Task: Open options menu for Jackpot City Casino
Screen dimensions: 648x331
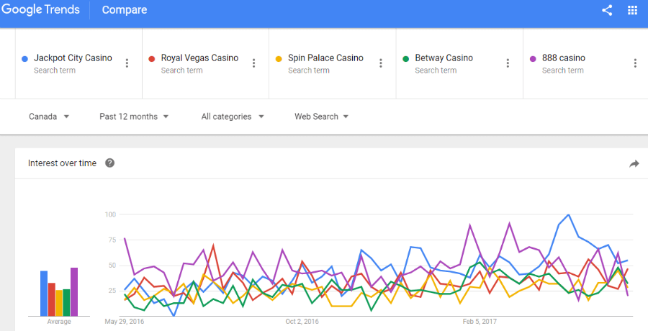Action: (x=127, y=63)
